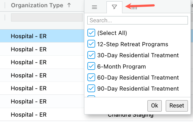Deselect 60-Day Residential Treatment option

pos(91,77)
